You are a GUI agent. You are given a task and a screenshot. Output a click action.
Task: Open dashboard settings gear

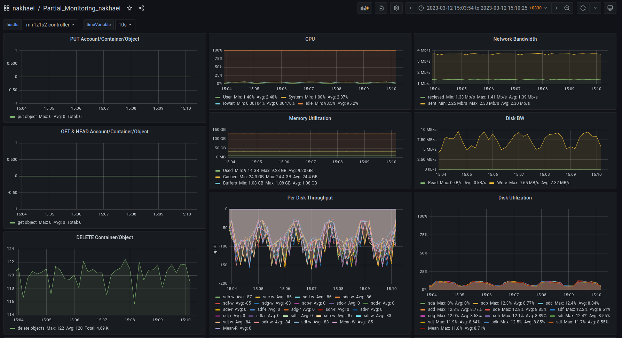[396, 8]
